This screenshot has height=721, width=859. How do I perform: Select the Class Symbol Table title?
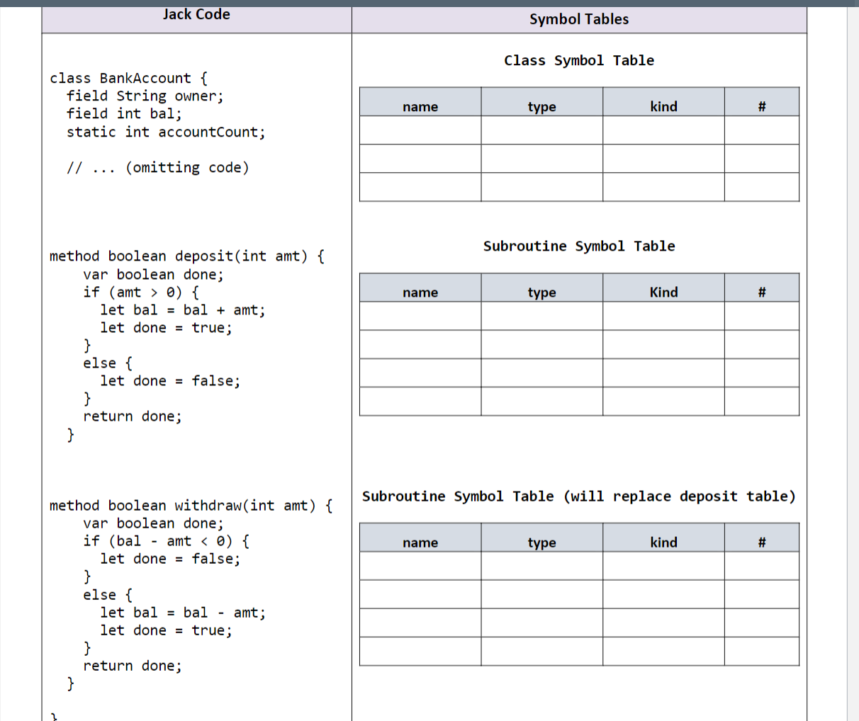pos(578,60)
